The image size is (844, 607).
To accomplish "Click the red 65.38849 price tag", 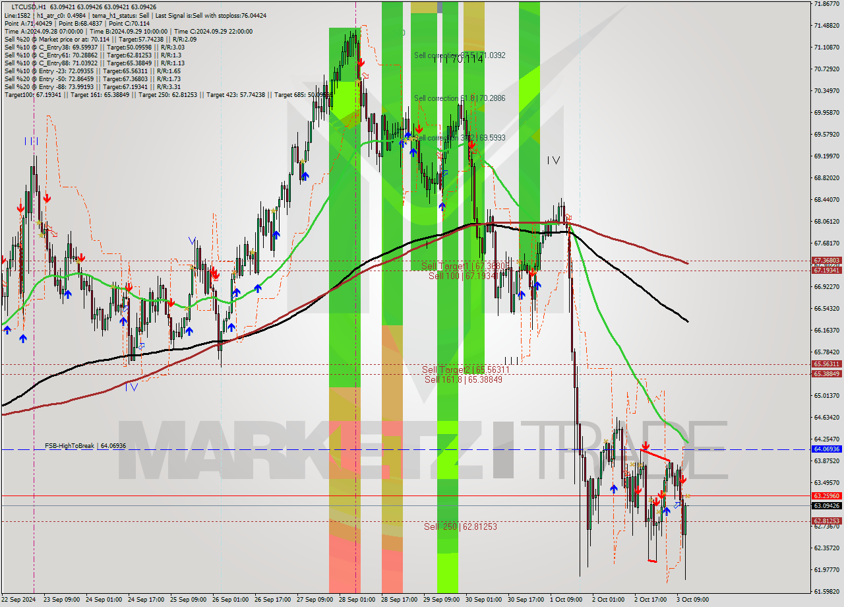I will click(826, 374).
